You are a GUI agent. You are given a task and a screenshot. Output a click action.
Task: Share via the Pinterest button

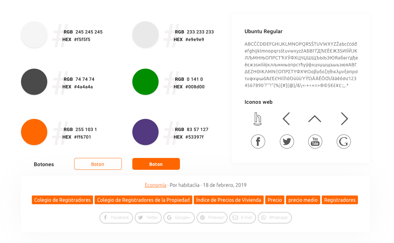tap(212, 218)
